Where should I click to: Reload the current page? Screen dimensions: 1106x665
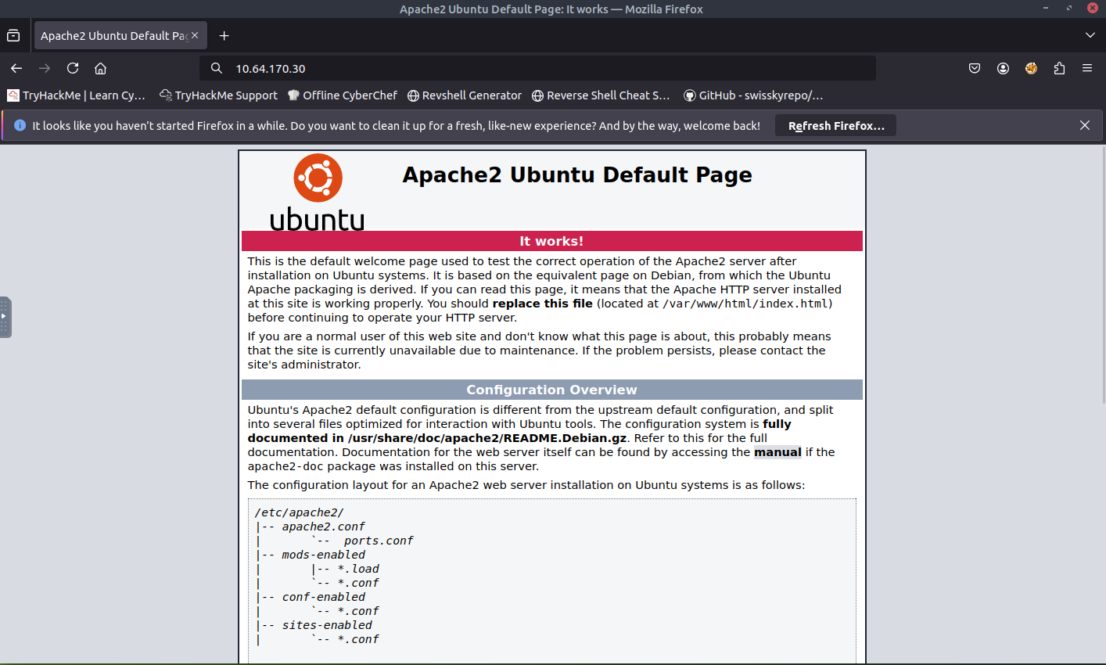(x=73, y=68)
